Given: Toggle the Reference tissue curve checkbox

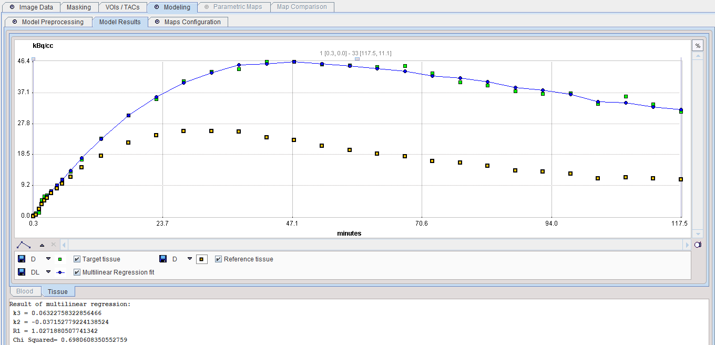Looking at the screenshot, I should (x=218, y=259).
